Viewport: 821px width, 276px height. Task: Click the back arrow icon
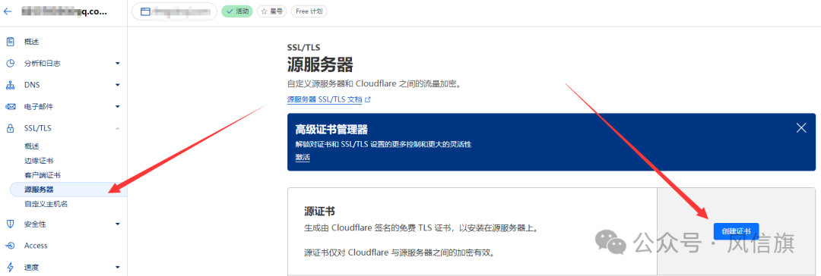8,11
